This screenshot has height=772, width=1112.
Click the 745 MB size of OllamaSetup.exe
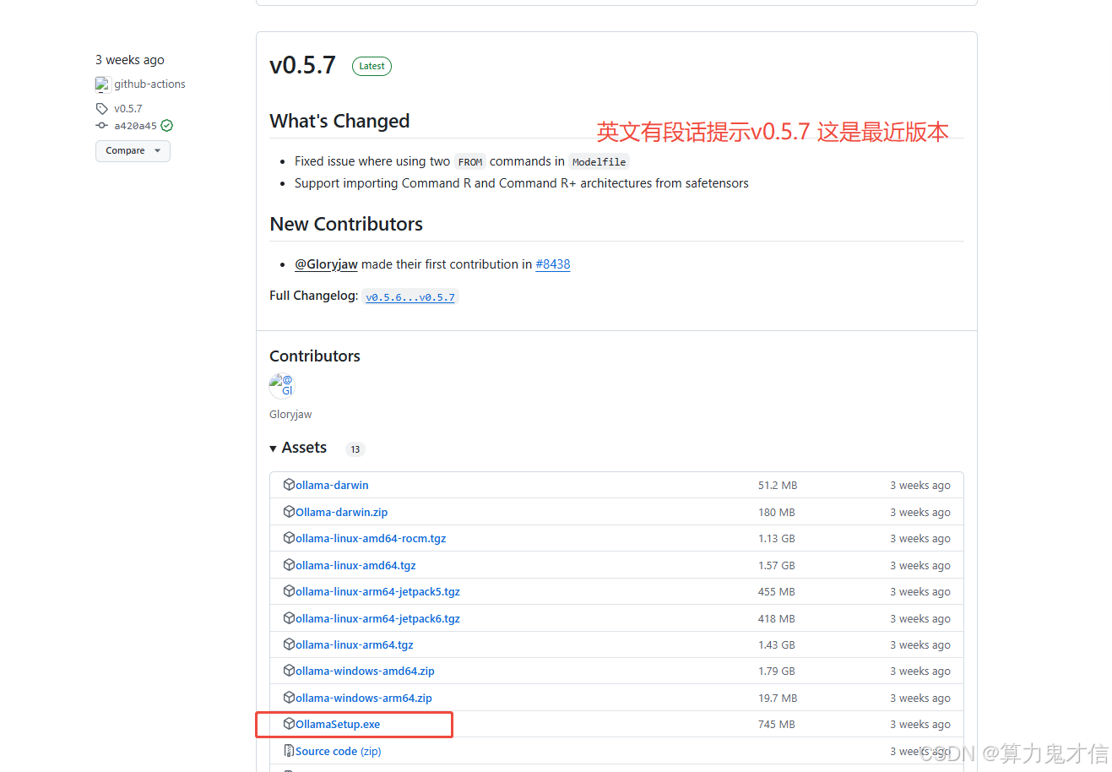pyautogui.click(x=777, y=724)
